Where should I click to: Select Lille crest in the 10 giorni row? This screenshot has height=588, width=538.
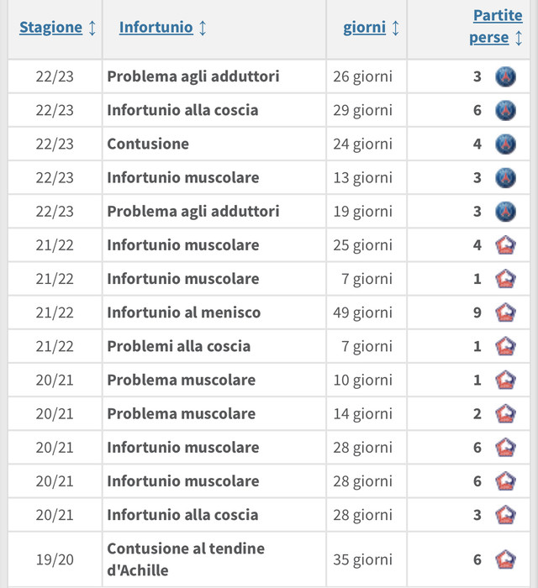click(x=505, y=380)
